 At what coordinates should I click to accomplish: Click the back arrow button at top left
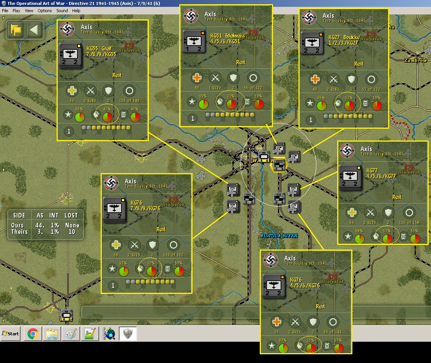pos(34,30)
